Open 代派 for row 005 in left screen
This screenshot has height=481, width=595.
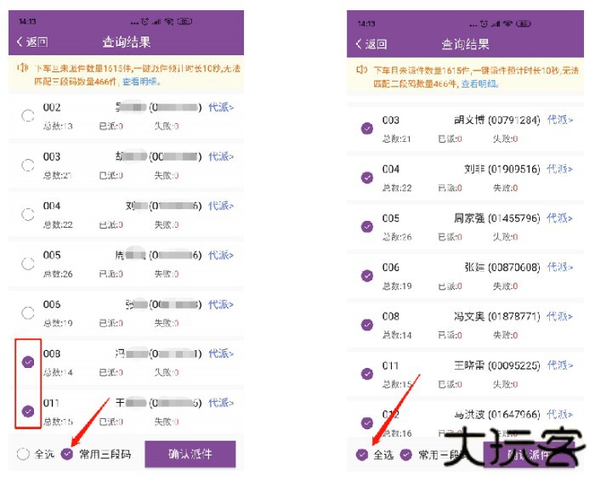(221, 255)
